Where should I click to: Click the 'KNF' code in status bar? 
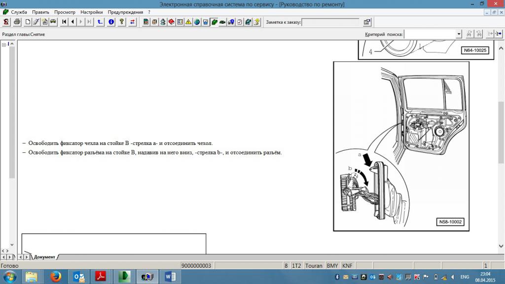[x=347, y=266]
